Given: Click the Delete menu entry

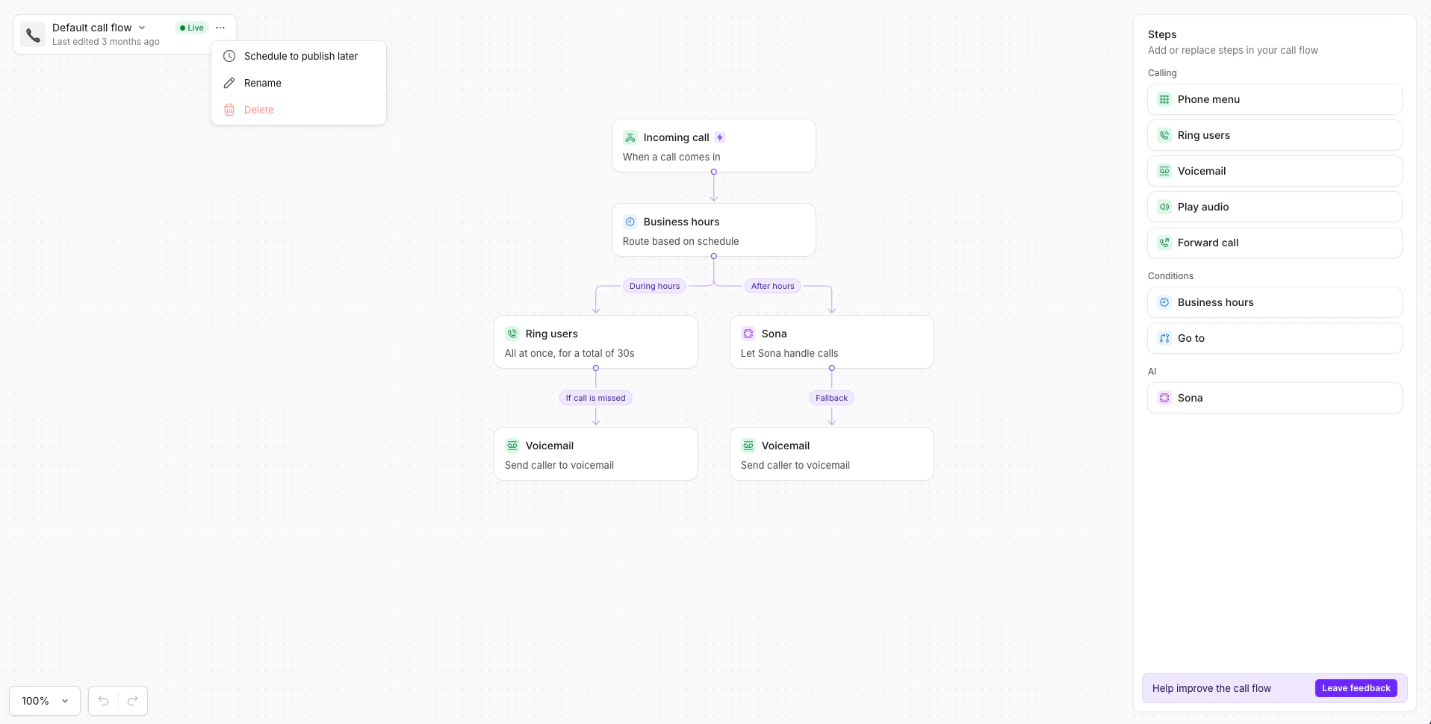Looking at the screenshot, I should click(x=258, y=109).
